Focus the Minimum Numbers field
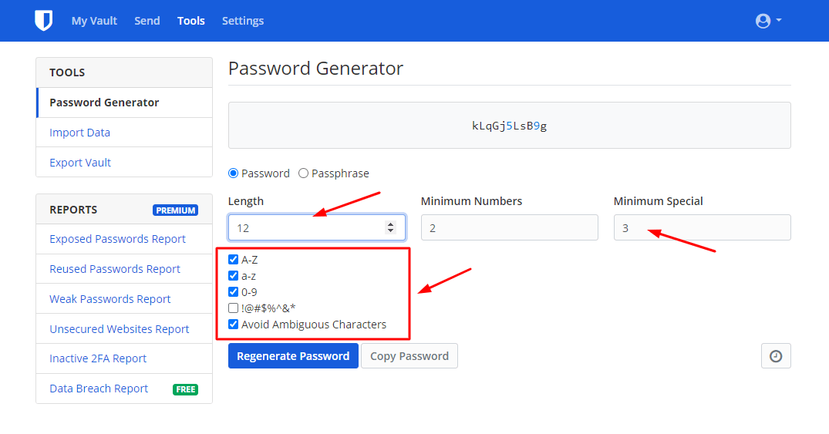Image resolution: width=829 pixels, height=434 pixels. pos(509,228)
